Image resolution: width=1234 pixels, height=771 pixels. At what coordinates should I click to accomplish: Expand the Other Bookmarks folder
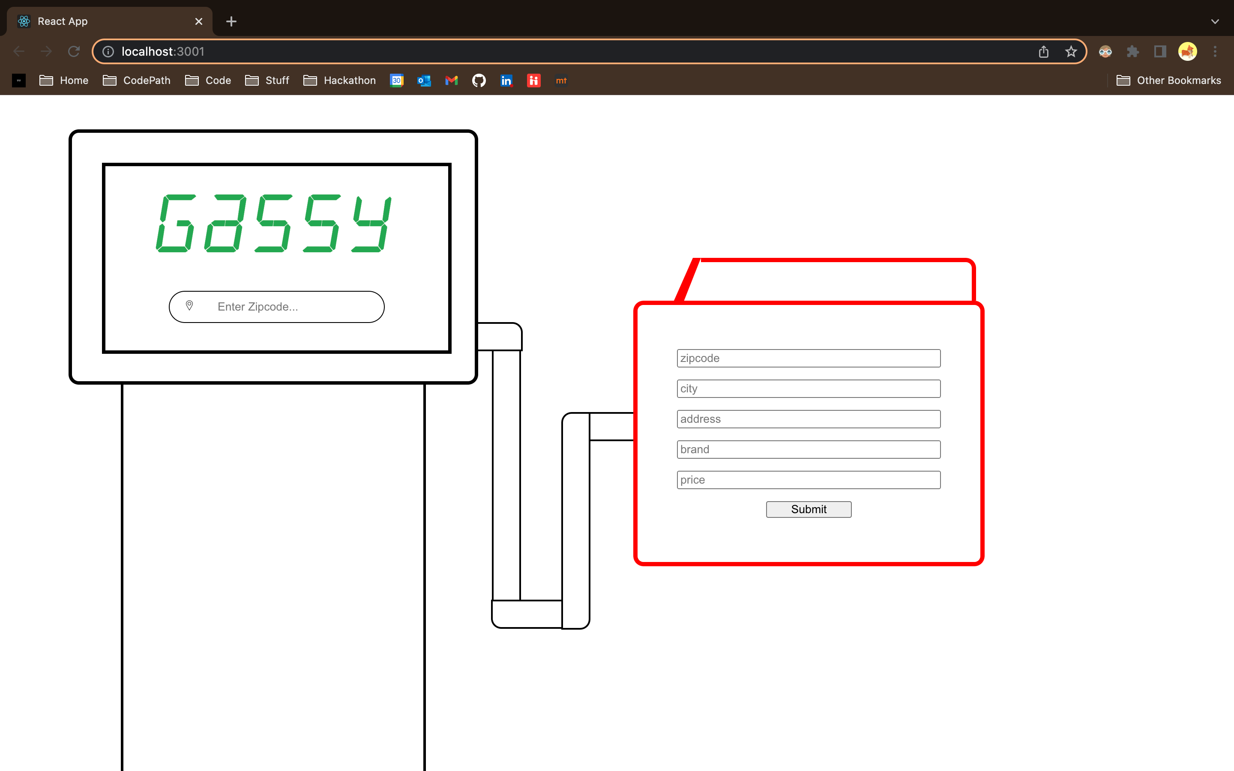[1169, 81]
